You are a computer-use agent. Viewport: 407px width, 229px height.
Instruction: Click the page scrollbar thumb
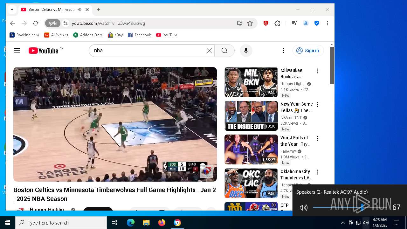pyautogui.click(x=332, y=66)
